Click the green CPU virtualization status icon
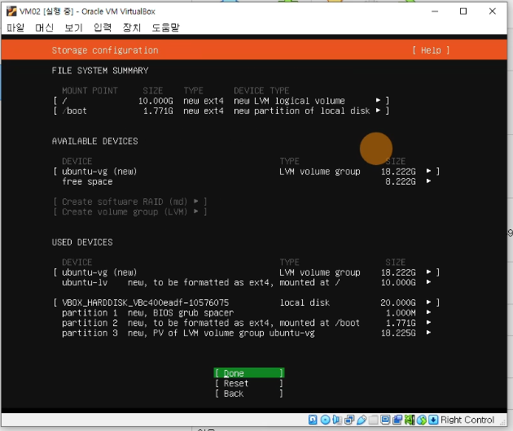 (410, 420)
